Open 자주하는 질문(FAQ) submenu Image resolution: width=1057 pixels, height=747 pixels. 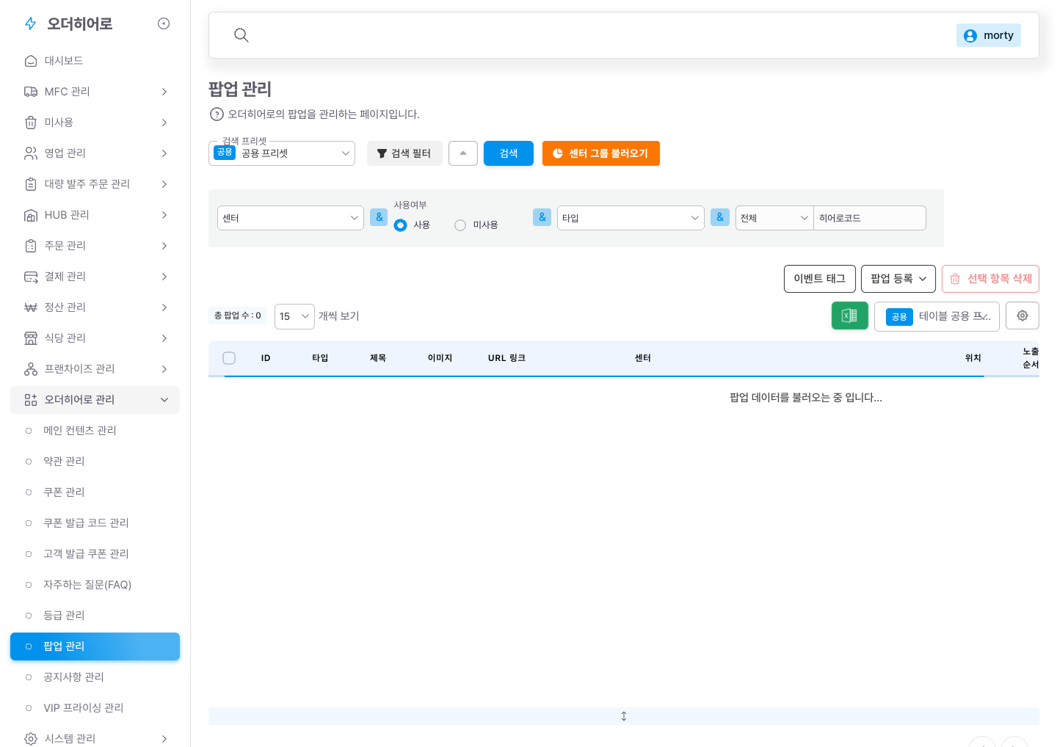[95, 585]
